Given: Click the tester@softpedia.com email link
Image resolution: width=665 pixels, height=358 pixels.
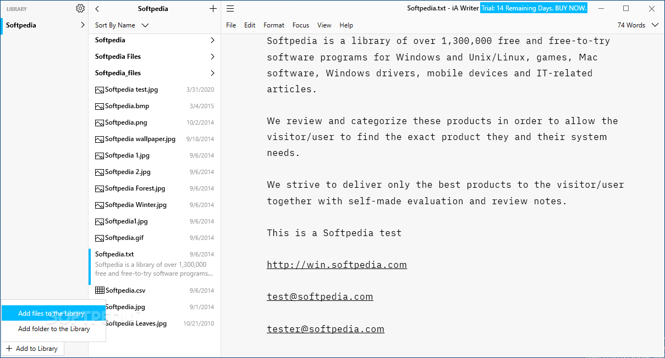Looking at the screenshot, I should (325, 329).
